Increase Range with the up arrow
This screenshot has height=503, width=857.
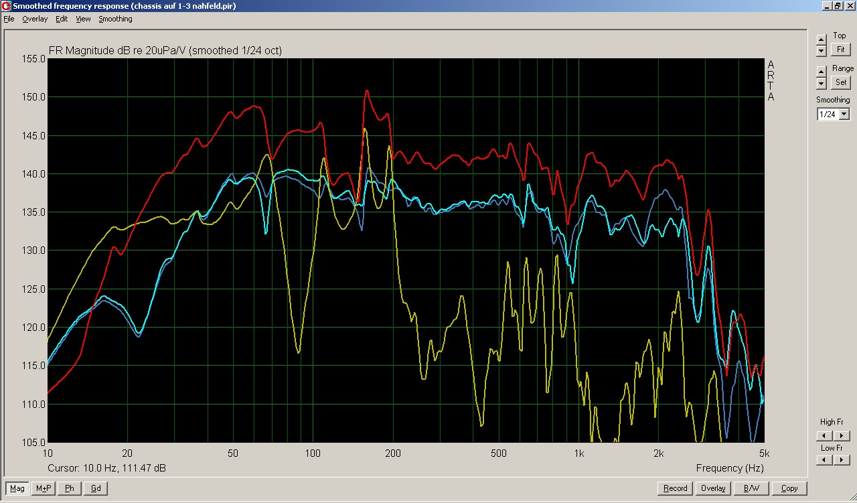click(822, 72)
